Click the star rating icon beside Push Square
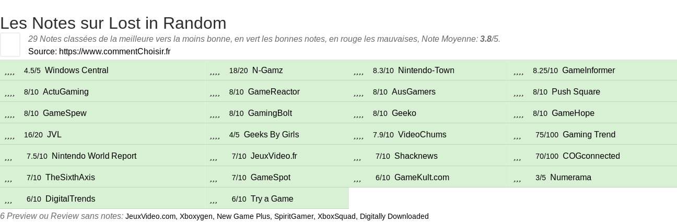Screen dimensions: 677x222 point(518,92)
